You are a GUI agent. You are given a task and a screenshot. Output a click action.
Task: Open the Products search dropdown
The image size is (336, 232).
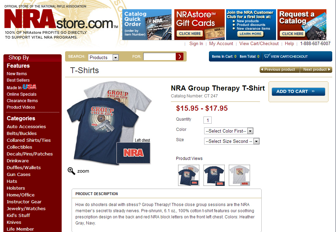click(x=103, y=57)
